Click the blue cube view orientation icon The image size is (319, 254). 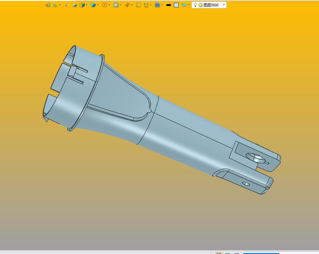point(82,5)
